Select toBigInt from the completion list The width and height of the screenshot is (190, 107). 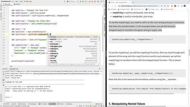(x=73, y=49)
